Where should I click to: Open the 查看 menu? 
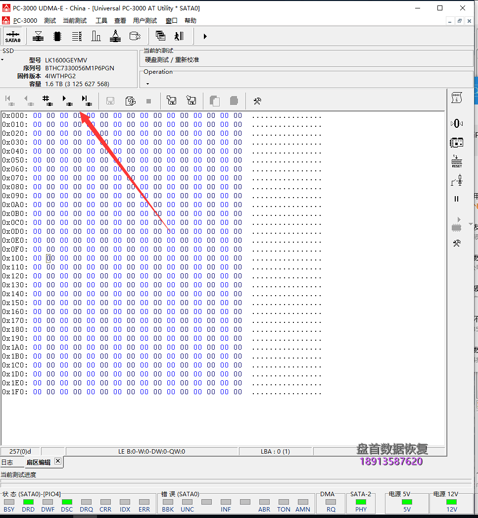point(120,20)
